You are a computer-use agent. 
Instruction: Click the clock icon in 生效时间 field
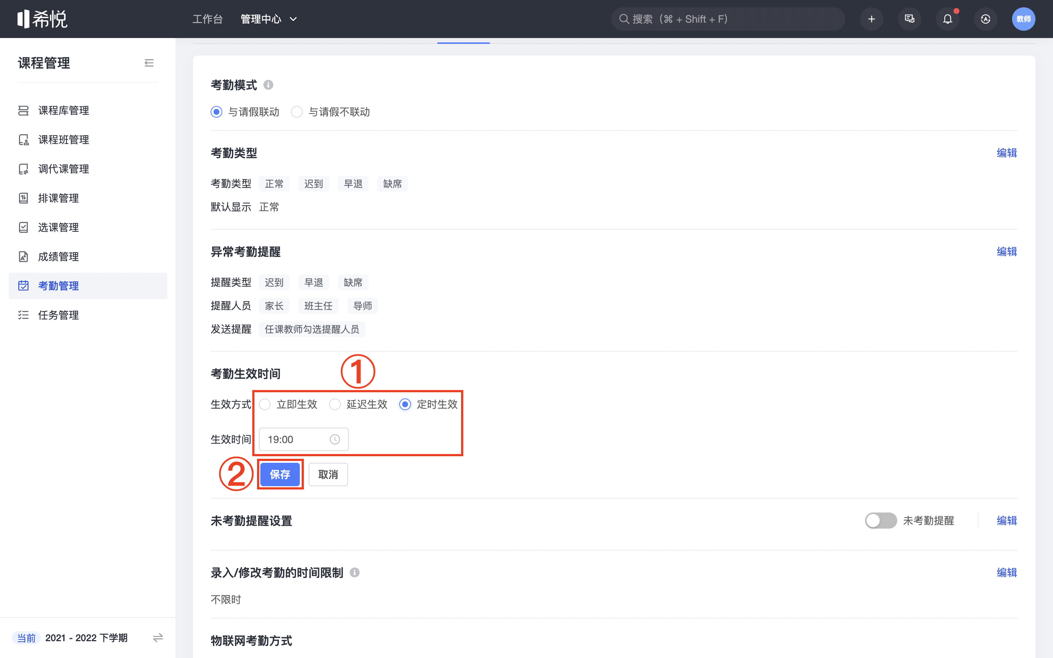point(335,439)
